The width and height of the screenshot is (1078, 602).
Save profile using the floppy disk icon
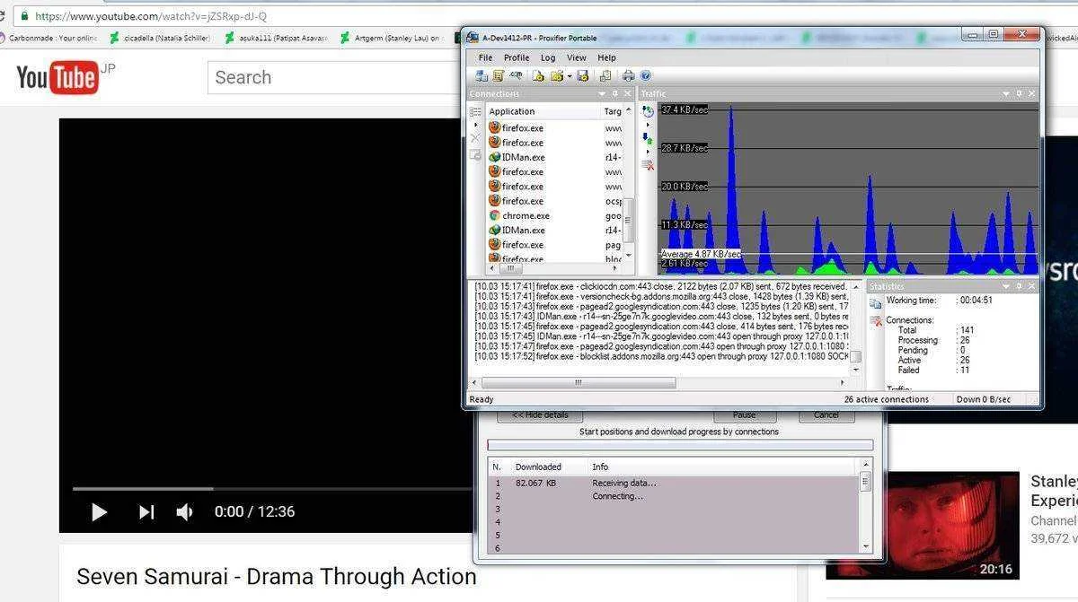[582, 76]
